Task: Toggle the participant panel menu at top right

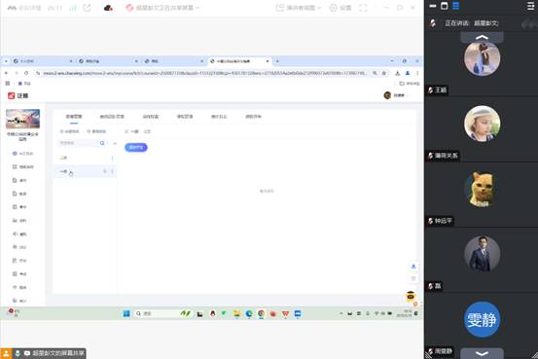Action: 530,6
